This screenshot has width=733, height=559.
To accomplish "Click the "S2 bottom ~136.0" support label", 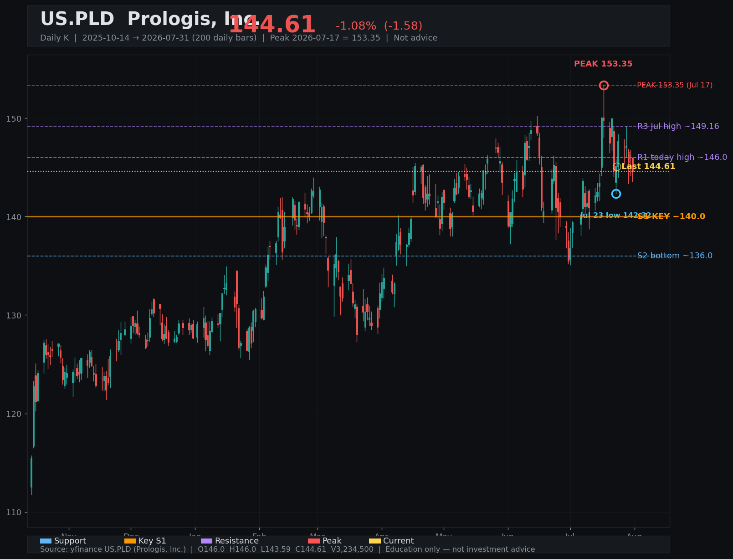I will point(675,256).
